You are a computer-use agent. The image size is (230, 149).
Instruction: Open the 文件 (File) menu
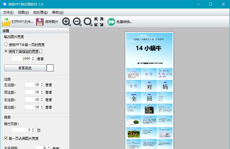click(8, 12)
